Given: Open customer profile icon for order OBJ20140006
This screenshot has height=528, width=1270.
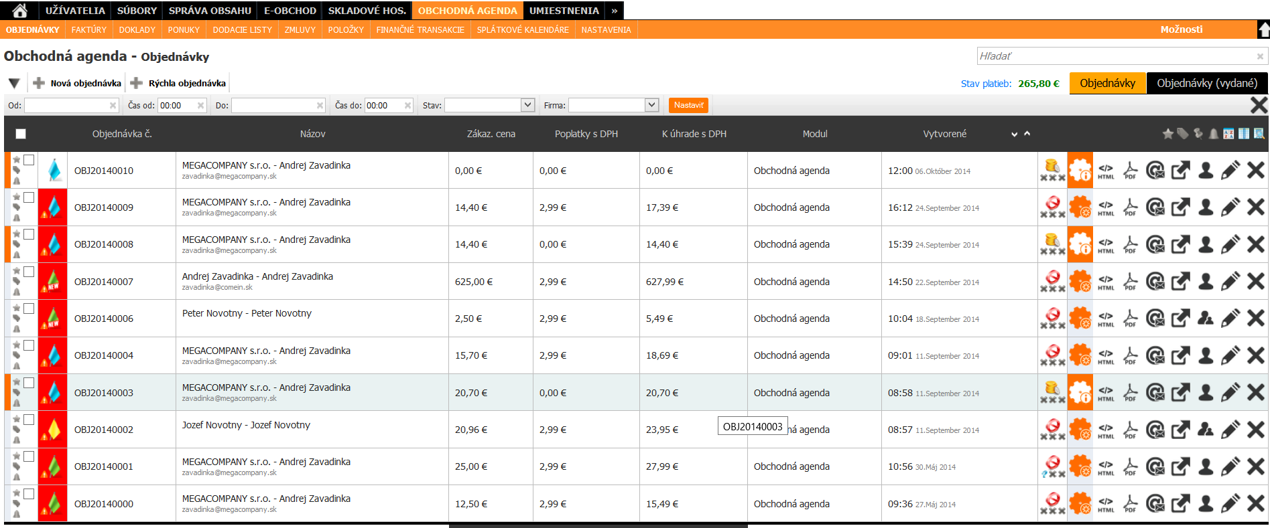Looking at the screenshot, I should click(x=1206, y=319).
